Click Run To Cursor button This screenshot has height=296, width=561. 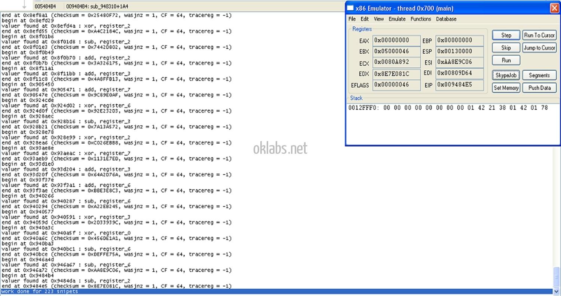click(539, 35)
